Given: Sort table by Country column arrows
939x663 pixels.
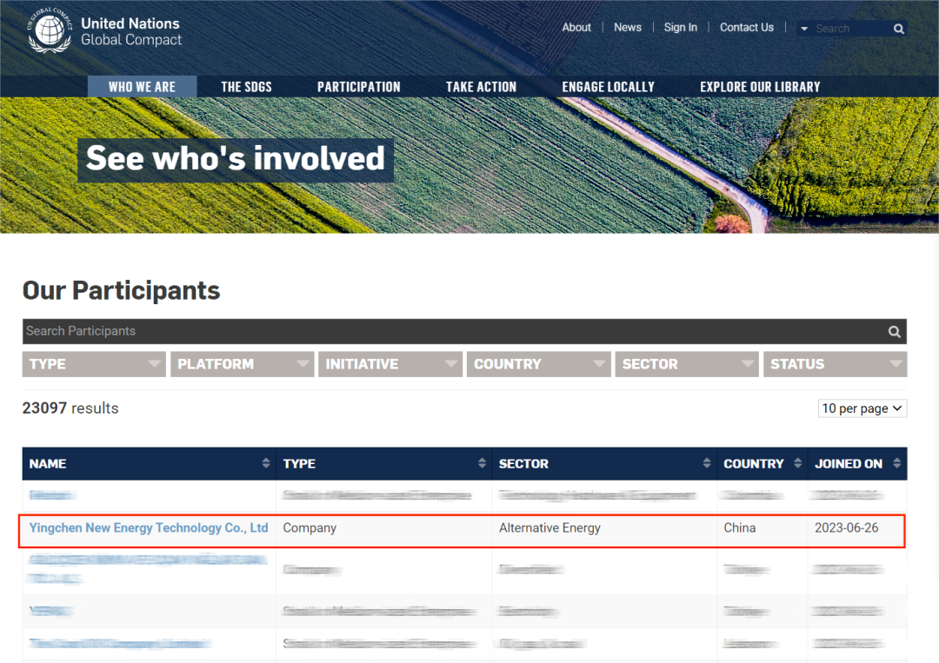Looking at the screenshot, I should [x=797, y=464].
